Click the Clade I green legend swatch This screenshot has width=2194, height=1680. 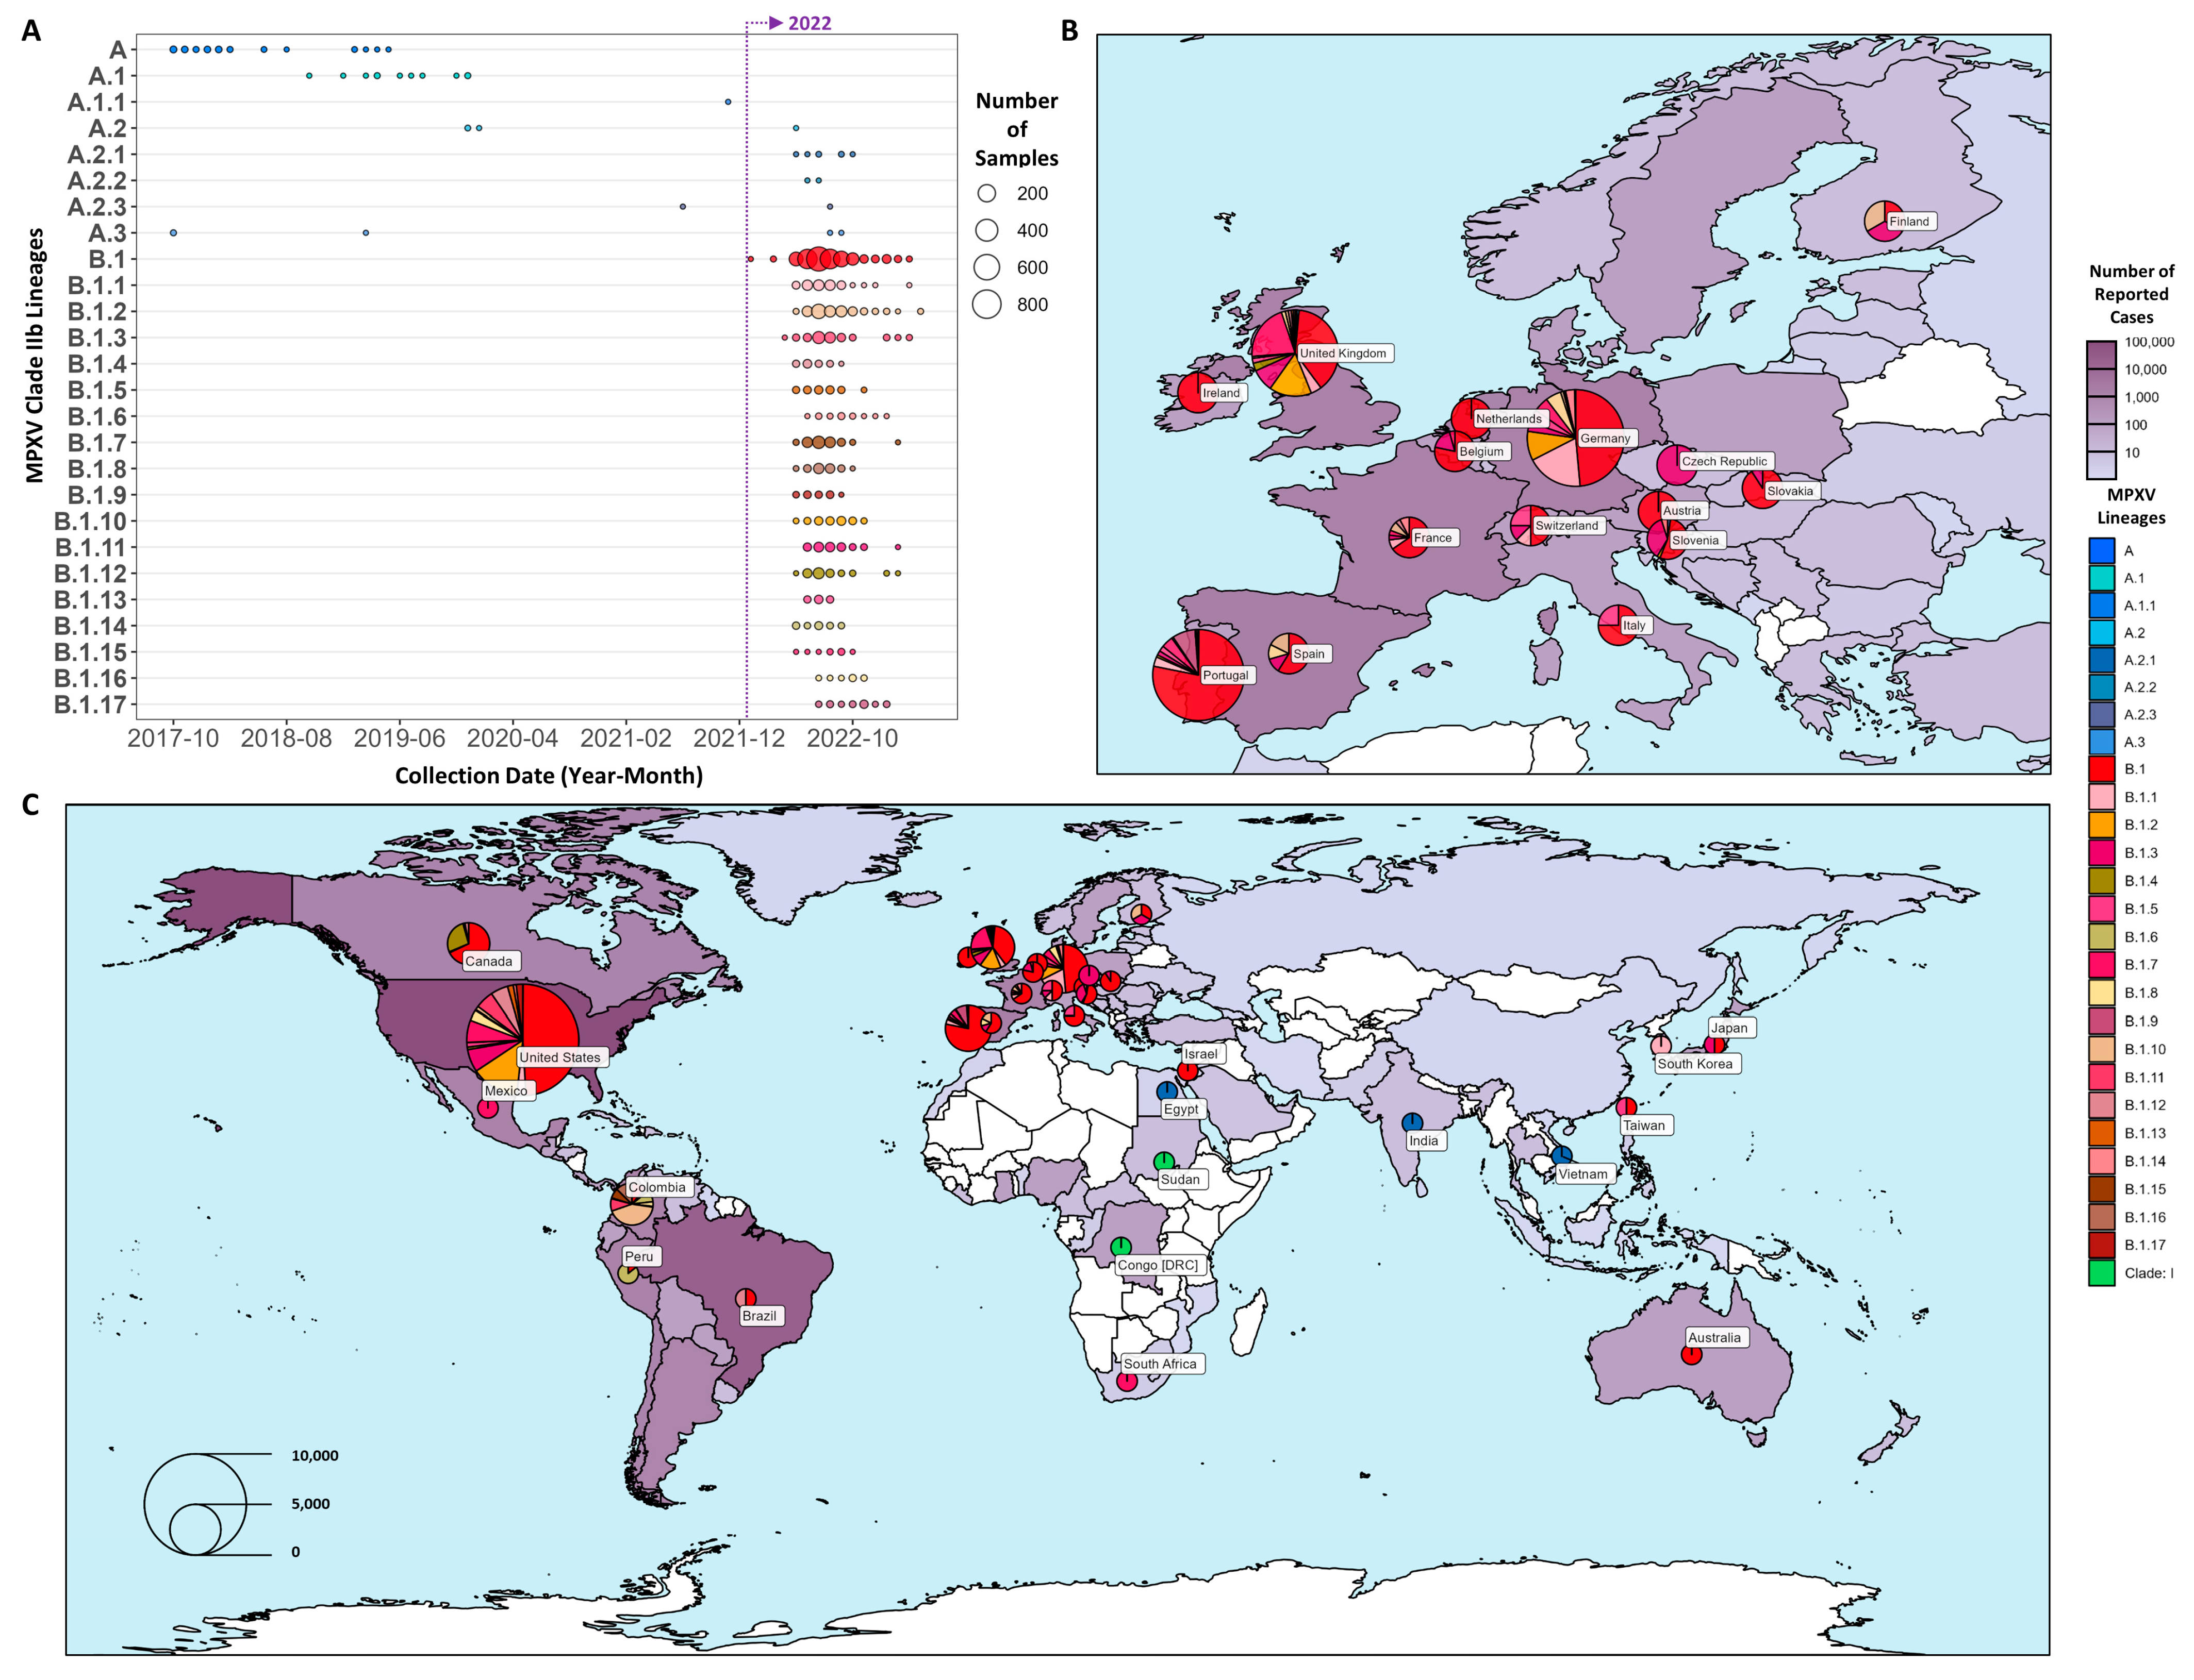click(x=2101, y=1273)
